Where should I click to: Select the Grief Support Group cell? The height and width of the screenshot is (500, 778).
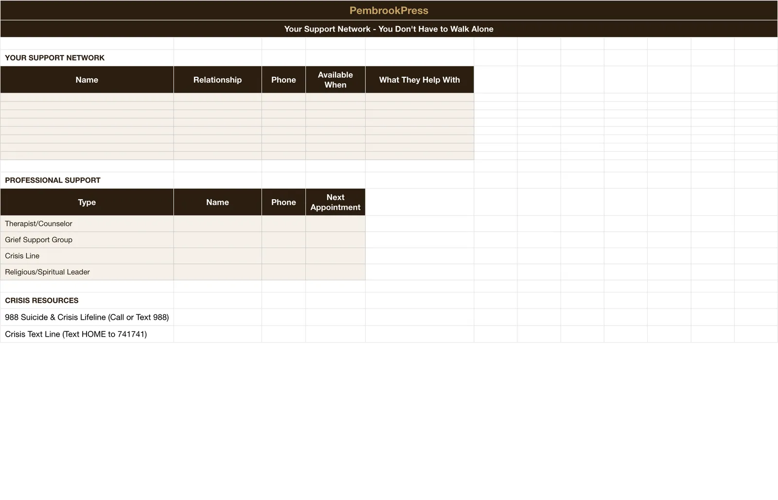87,240
